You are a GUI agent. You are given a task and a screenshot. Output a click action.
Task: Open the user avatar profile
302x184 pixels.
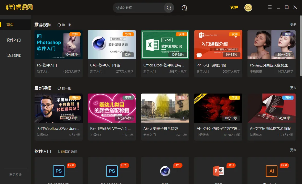248,8
